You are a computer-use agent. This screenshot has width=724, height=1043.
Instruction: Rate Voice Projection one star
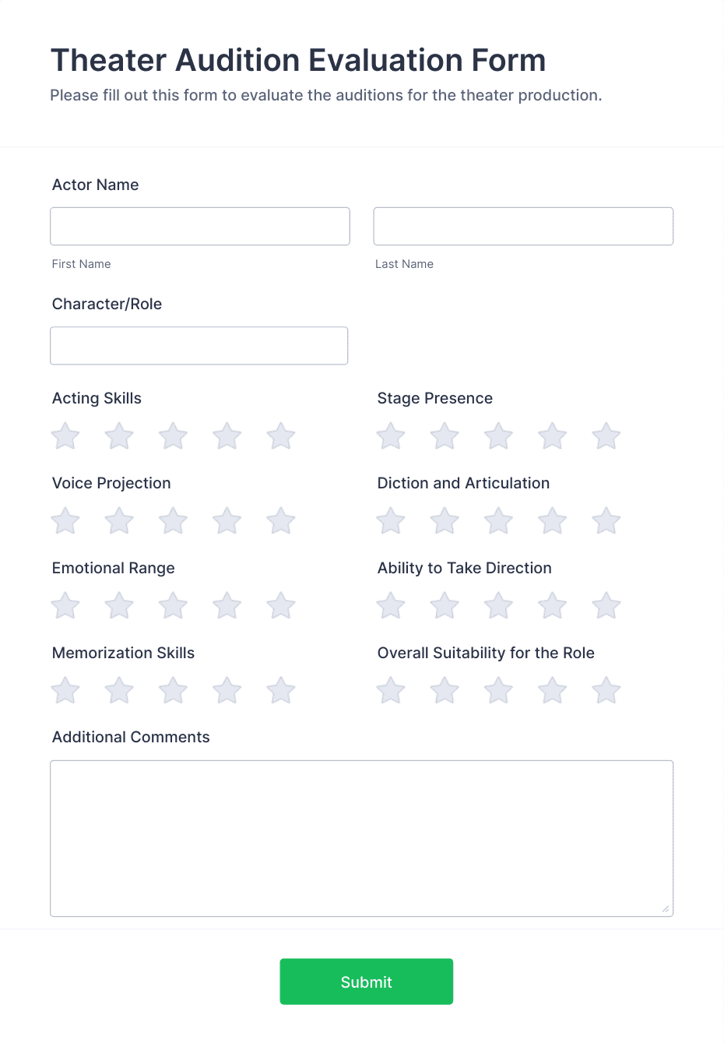pyautogui.click(x=65, y=520)
